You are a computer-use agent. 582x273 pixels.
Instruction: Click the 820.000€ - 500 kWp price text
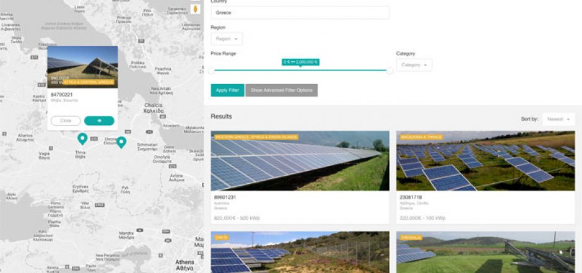point(237,218)
